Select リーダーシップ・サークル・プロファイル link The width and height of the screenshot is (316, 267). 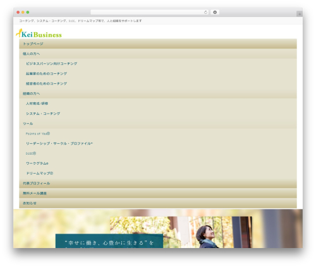coord(59,143)
